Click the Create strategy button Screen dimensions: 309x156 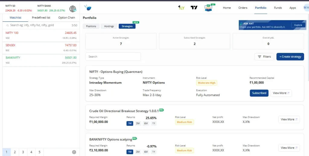(290, 56)
